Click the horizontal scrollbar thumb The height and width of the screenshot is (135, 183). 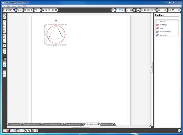(x=80, y=127)
